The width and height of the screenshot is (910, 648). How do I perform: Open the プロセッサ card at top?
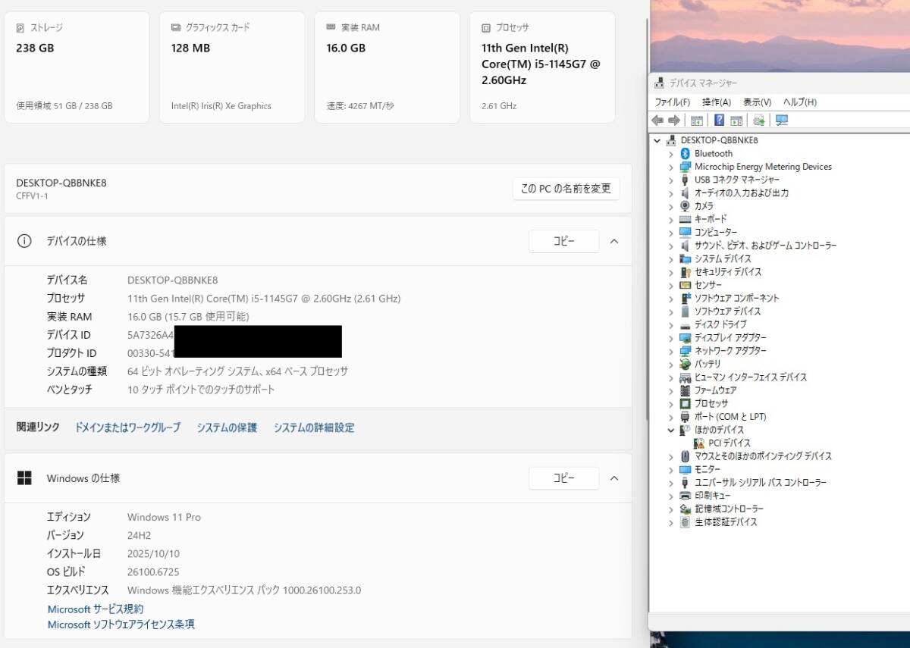(x=542, y=67)
